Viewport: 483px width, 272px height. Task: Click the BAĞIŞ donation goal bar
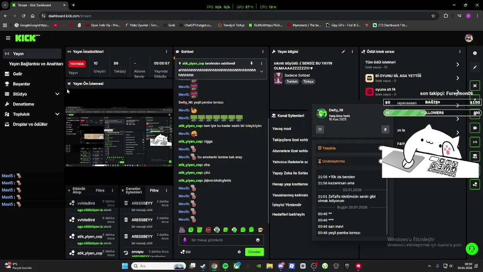point(432,102)
